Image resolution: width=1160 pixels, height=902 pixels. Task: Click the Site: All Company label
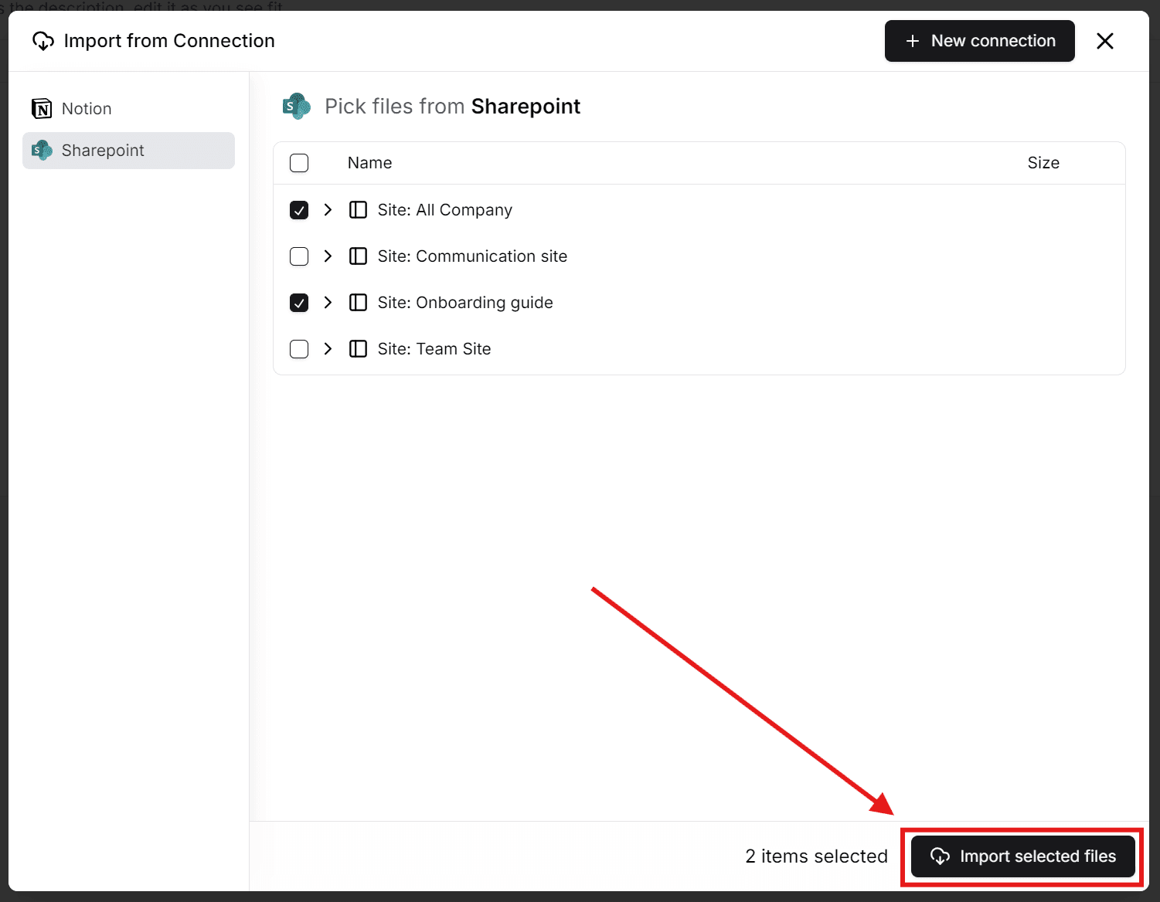(445, 210)
